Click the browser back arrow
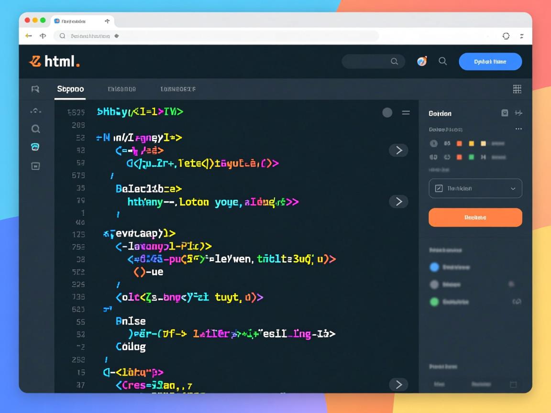Viewport: 551px width, 413px height. (29, 36)
